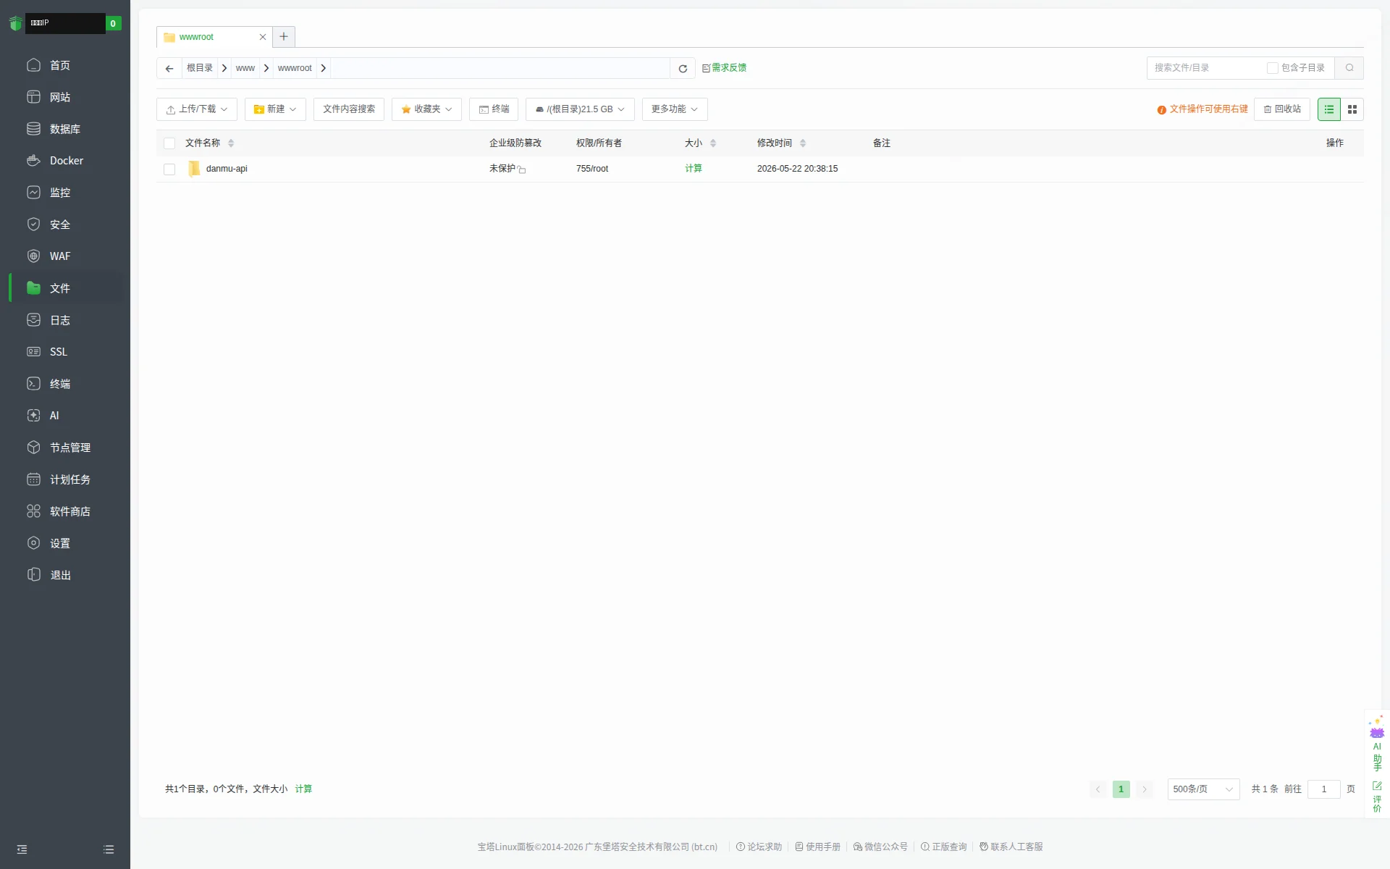1390x869 pixels.
Task: Open the Docker section
Action: (66, 161)
